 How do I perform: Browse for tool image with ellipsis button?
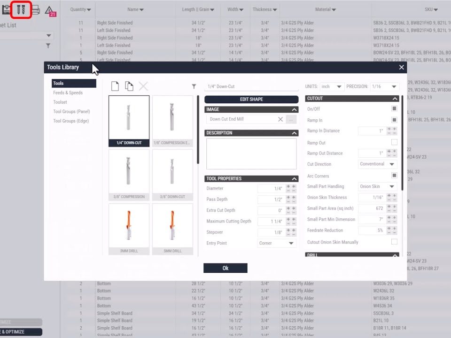tap(292, 119)
